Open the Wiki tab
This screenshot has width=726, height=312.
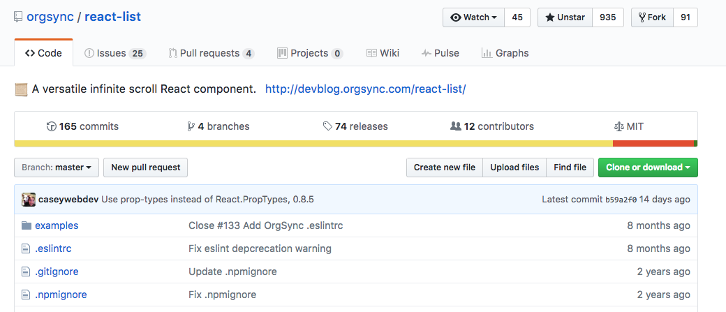383,53
